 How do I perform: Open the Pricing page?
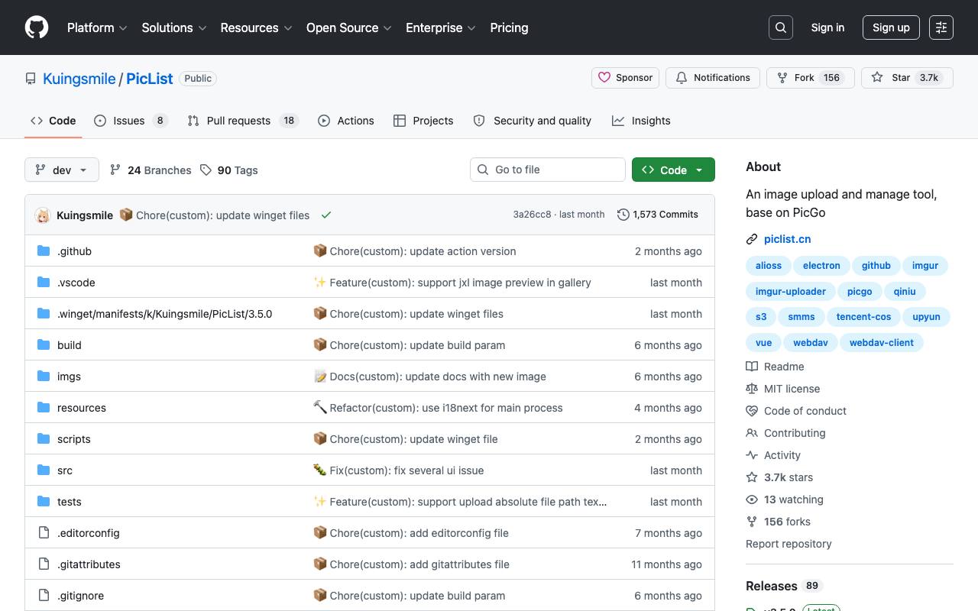(509, 27)
